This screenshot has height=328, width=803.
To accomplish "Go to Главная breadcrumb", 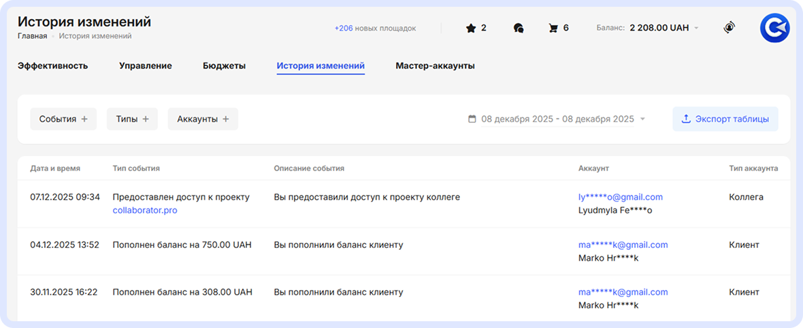I will point(32,36).
